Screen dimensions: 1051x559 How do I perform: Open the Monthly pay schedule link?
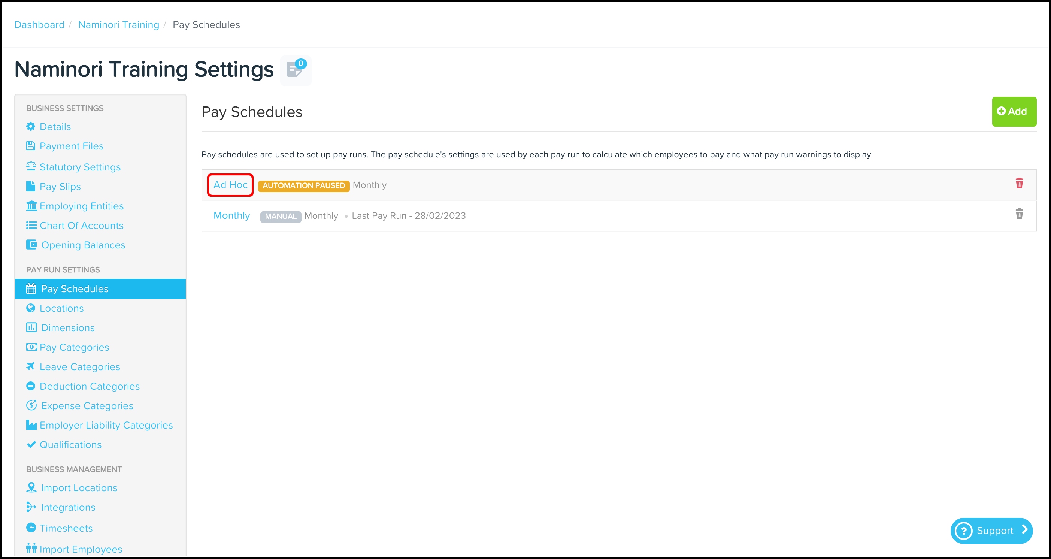tap(231, 215)
